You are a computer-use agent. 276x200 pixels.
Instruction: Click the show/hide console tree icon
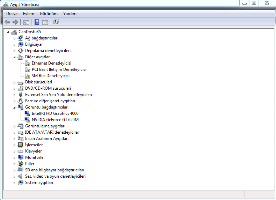(x=26, y=22)
